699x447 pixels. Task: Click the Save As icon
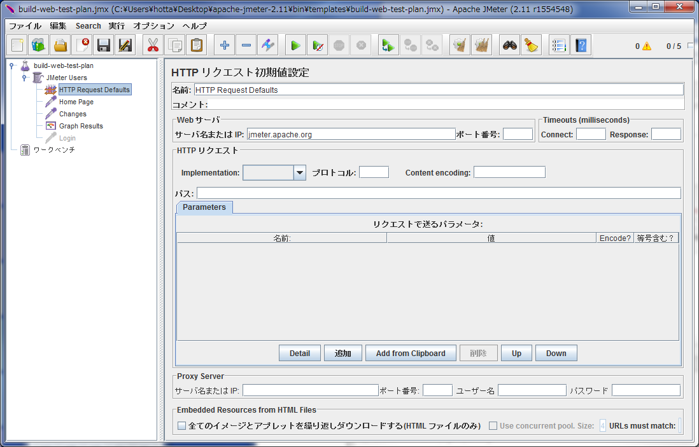pos(125,45)
